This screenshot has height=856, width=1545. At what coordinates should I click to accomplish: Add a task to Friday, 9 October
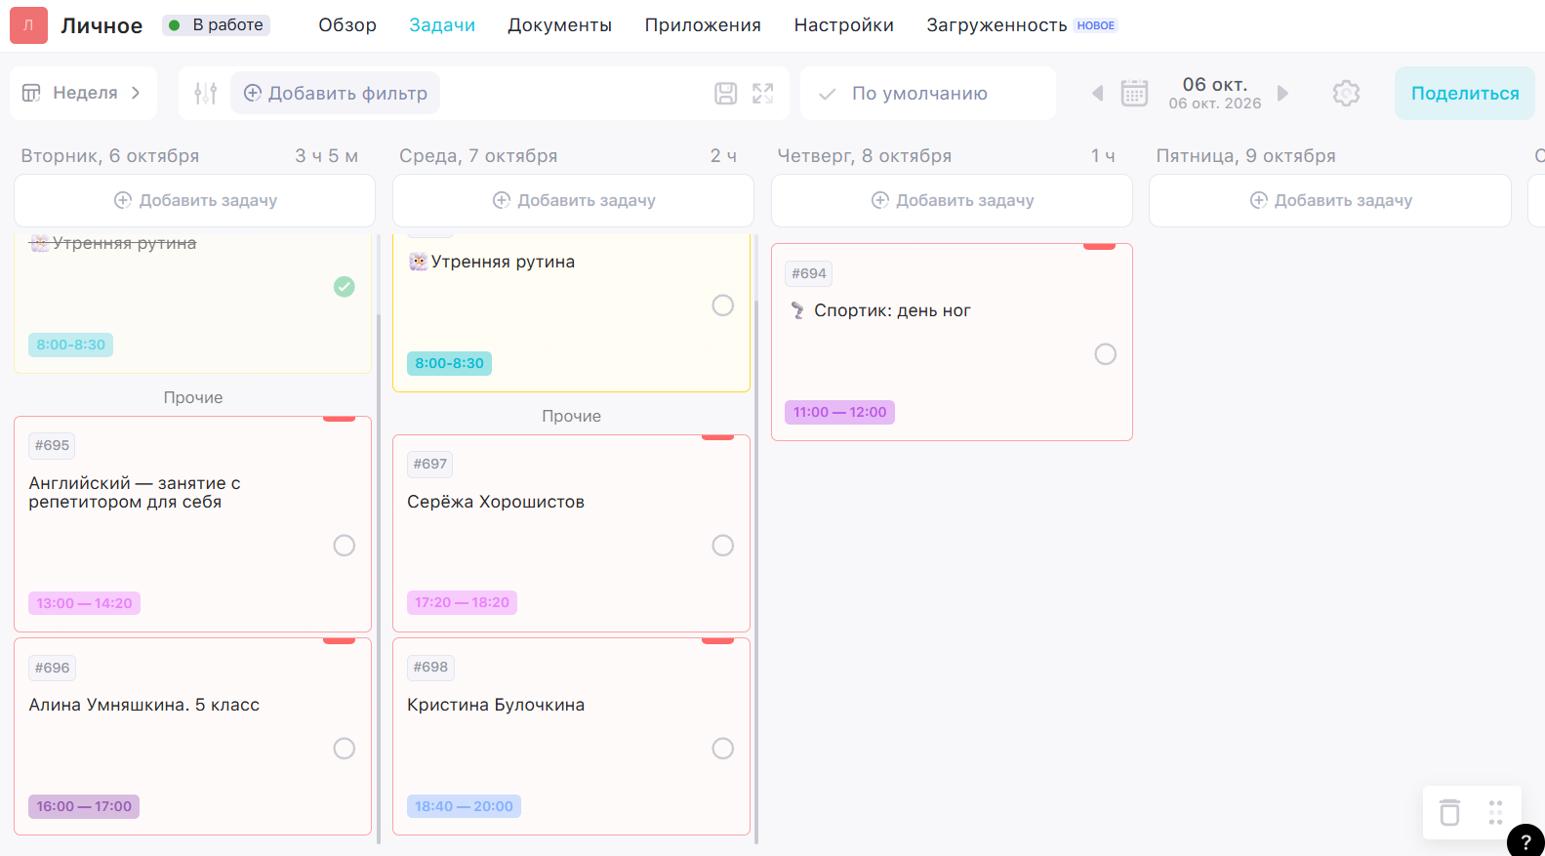tap(1330, 201)
